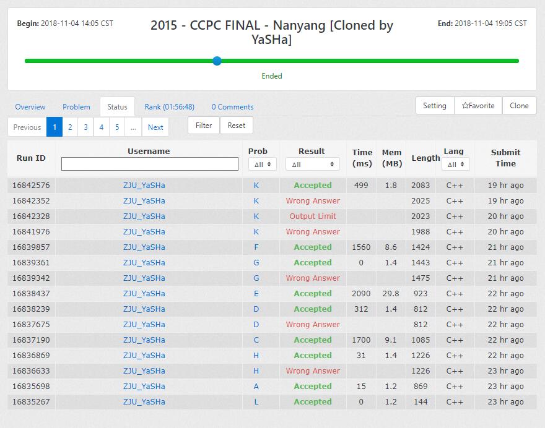The image size is (545, 428).
Task: Click the Filter button
Action: 204,126
